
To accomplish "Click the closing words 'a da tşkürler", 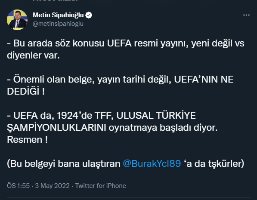I will pos(214,163).
